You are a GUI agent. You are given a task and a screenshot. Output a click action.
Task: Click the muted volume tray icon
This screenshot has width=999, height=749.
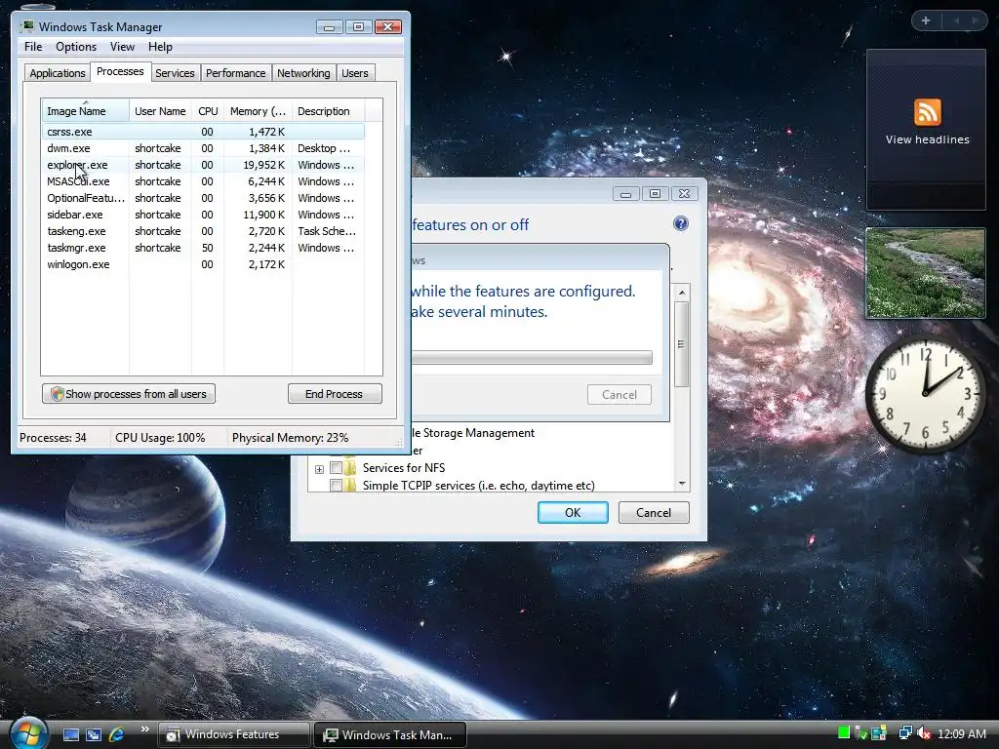924,733
